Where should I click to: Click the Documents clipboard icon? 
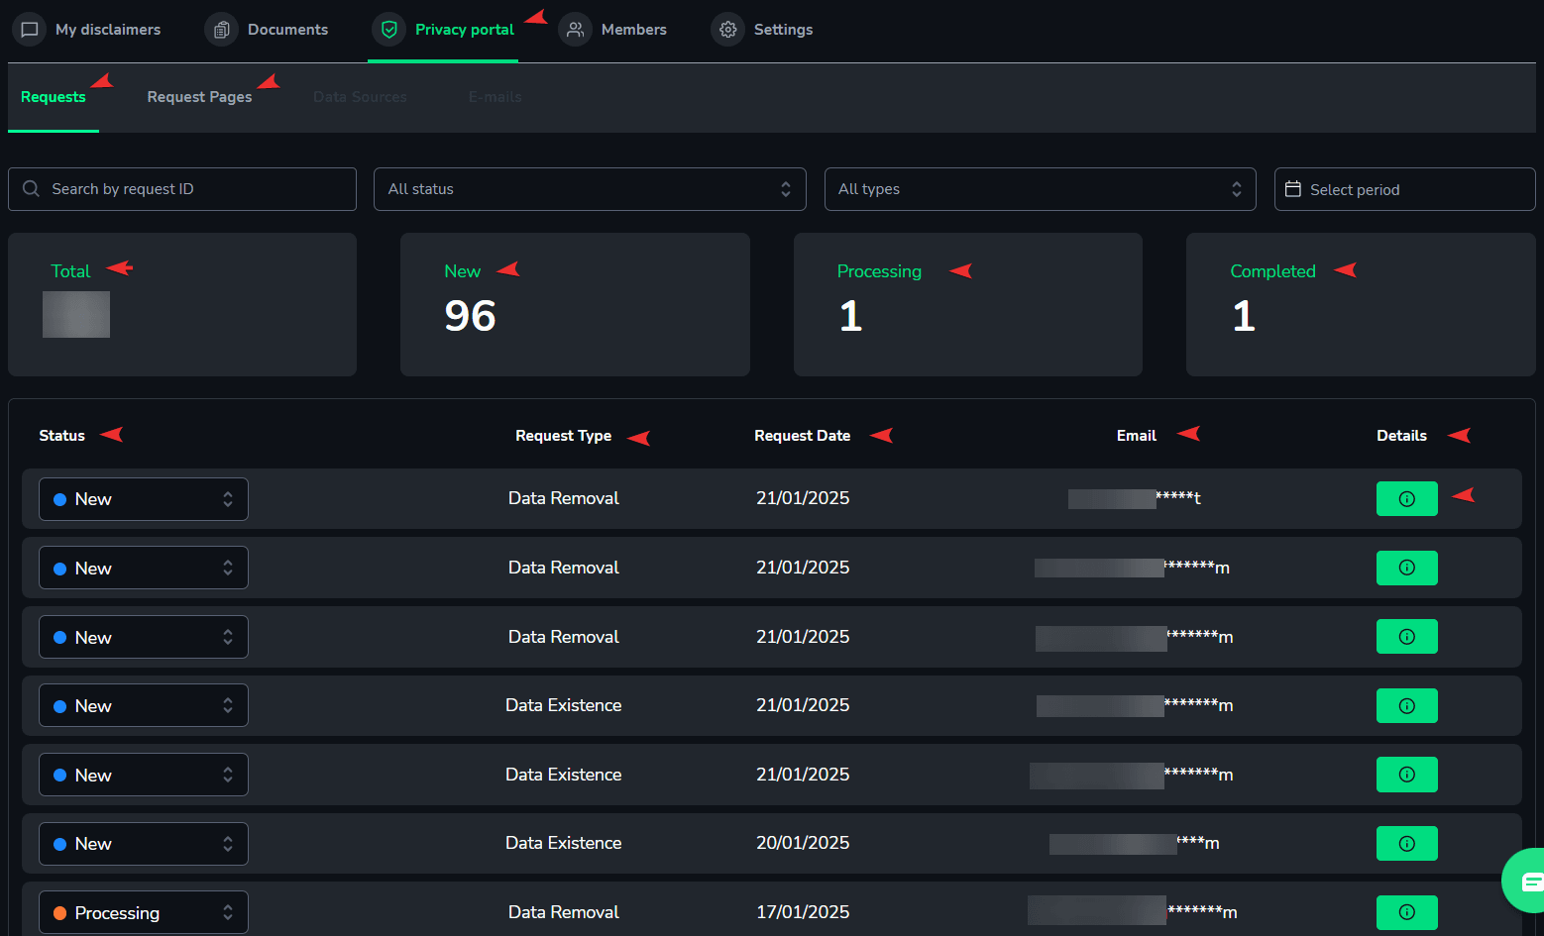(x=222, y=30)
